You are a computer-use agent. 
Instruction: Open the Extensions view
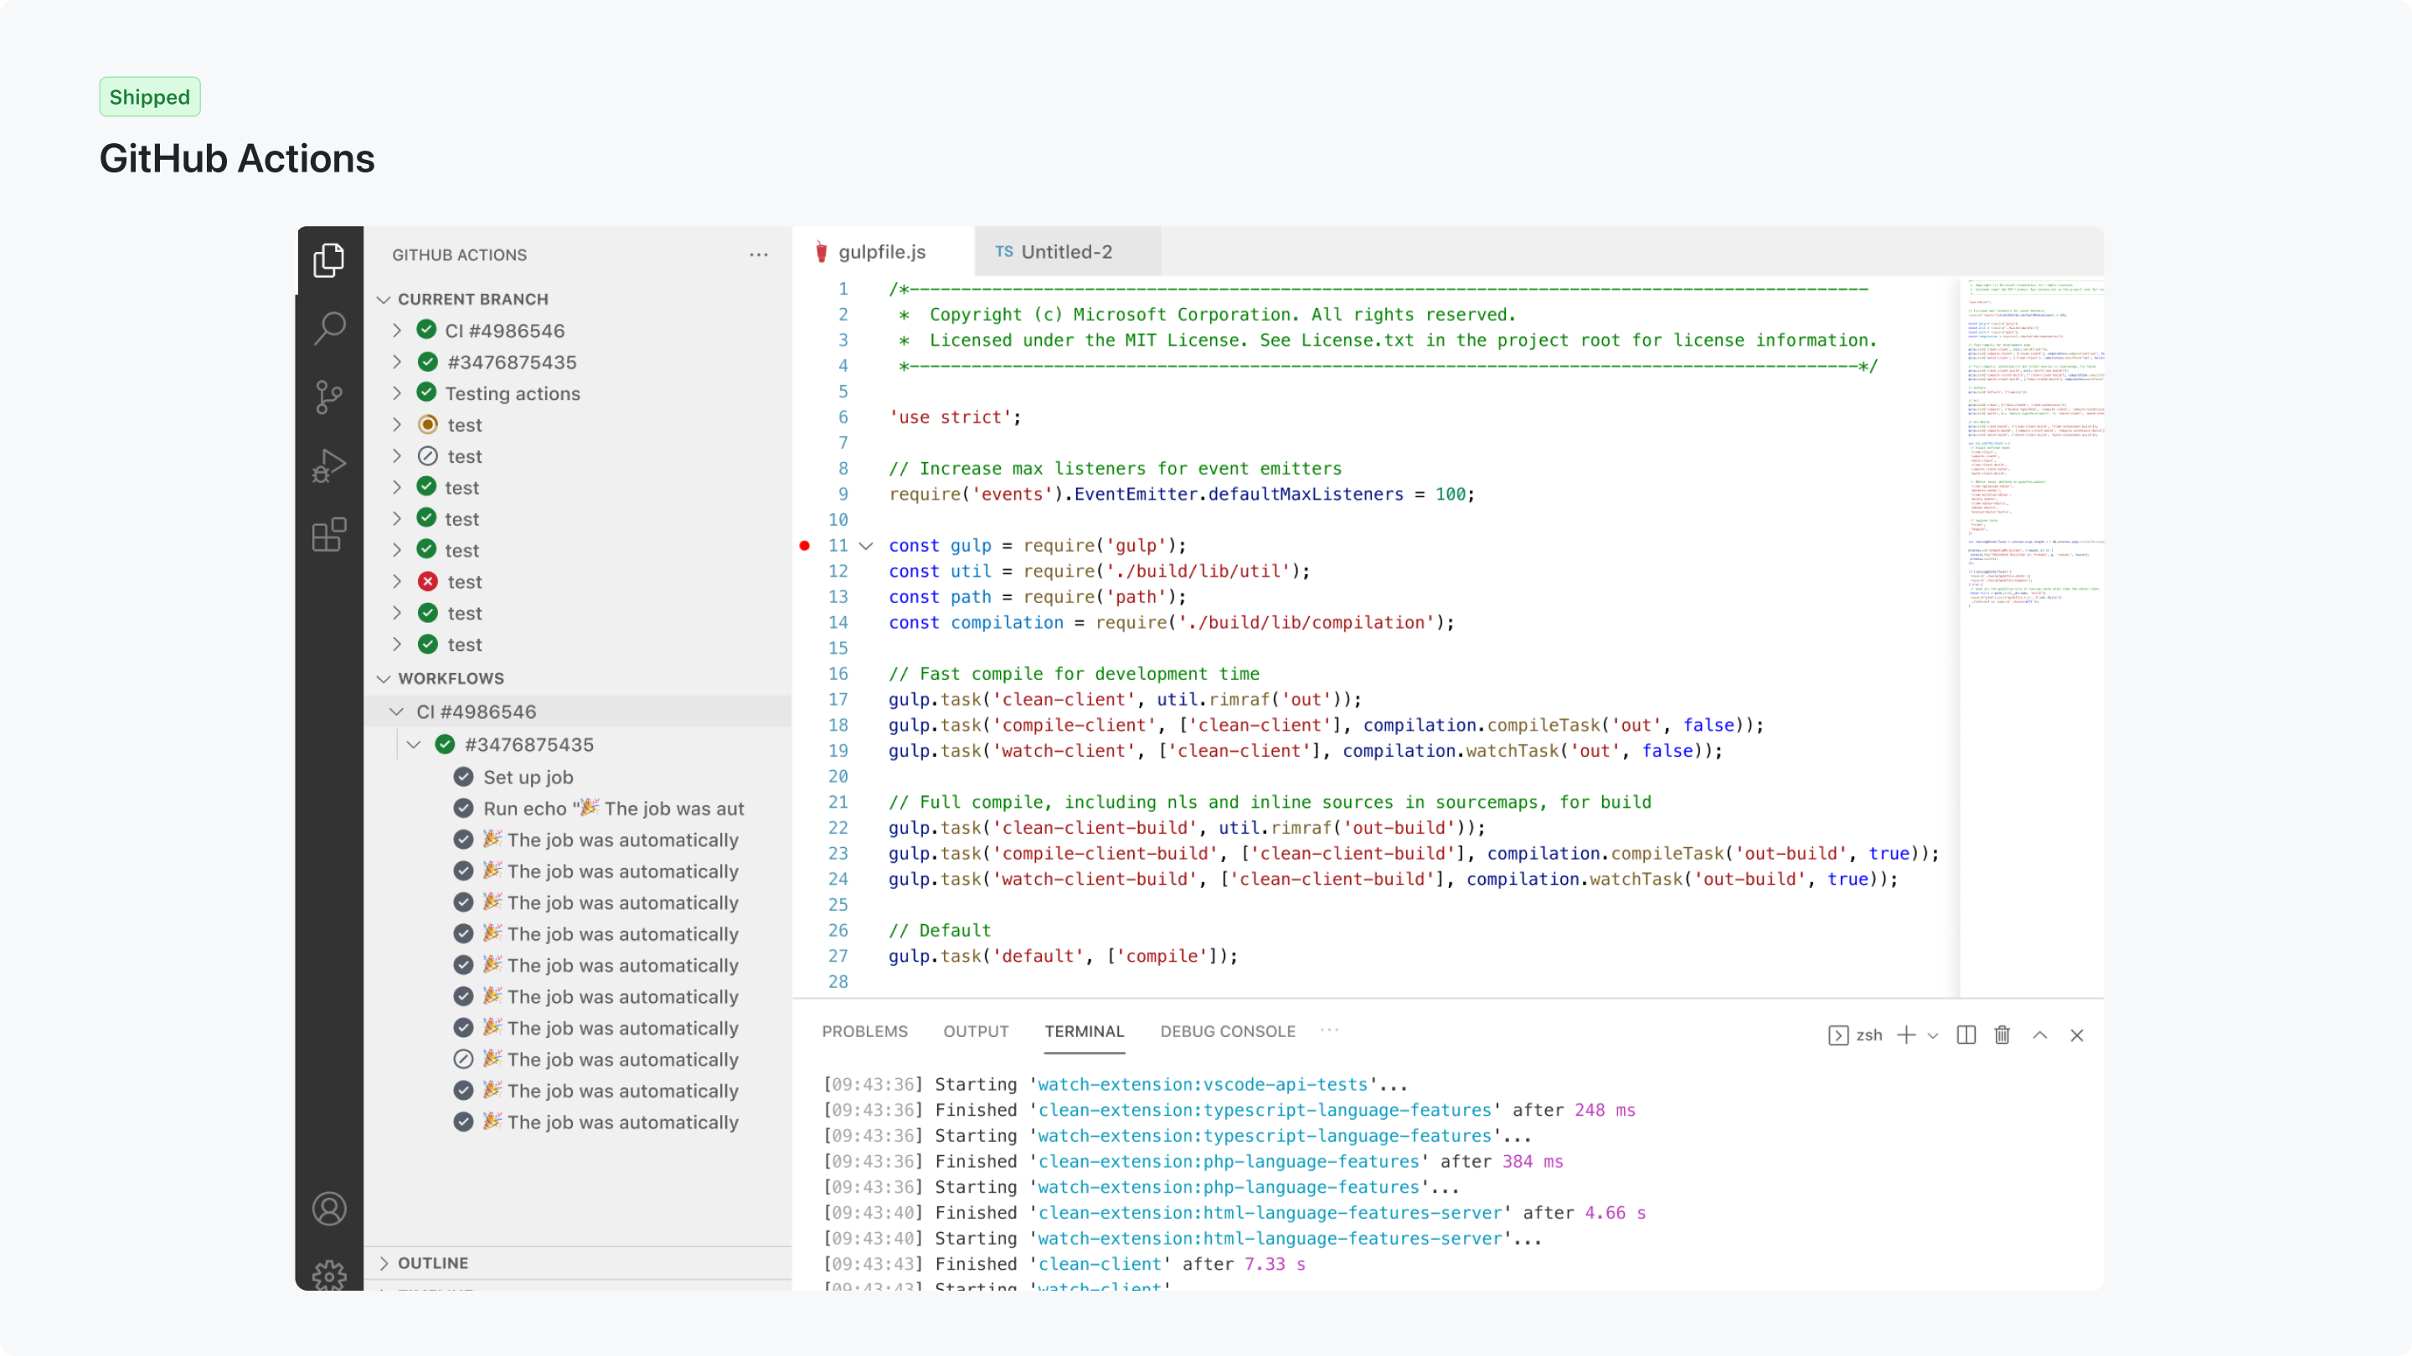(328, 534)
